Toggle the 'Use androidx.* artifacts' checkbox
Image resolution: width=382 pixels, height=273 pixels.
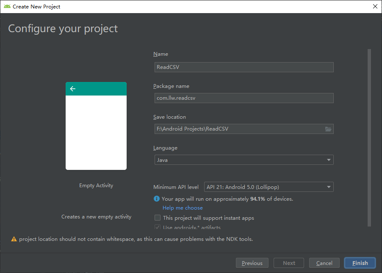[x=158, y=227]
